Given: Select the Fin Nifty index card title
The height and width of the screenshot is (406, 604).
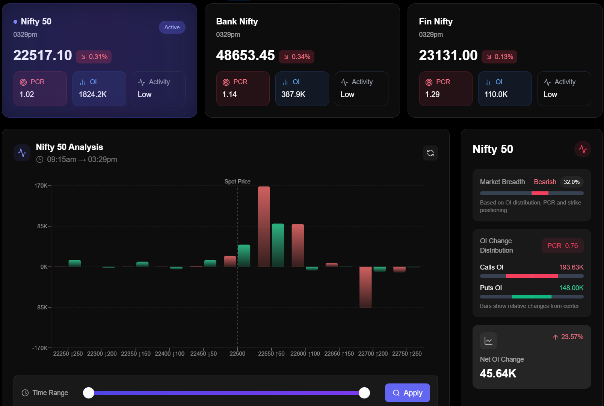Looking at the screenshot, I should click(436, 21).
